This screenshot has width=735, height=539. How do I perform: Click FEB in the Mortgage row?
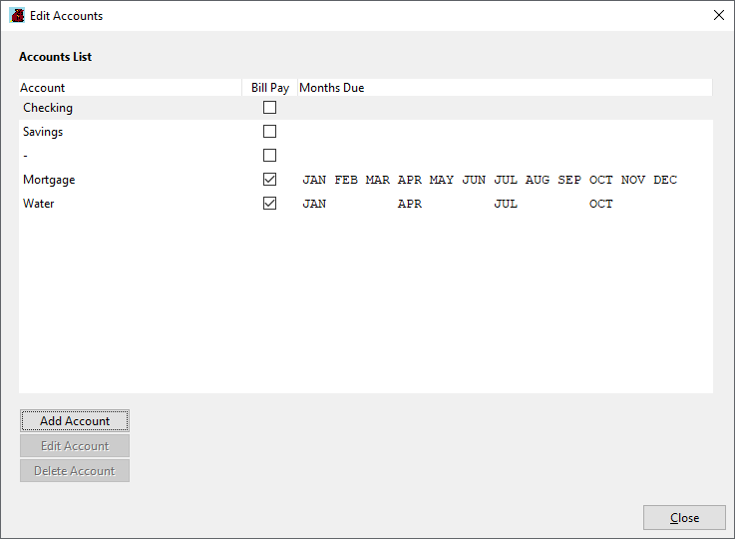tap(346, 180)
